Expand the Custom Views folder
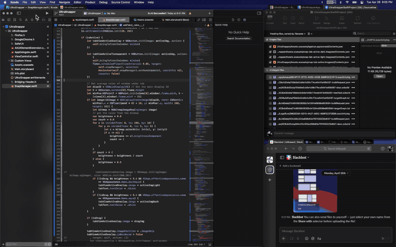This screenshot has width=396, height=247. 9,61
